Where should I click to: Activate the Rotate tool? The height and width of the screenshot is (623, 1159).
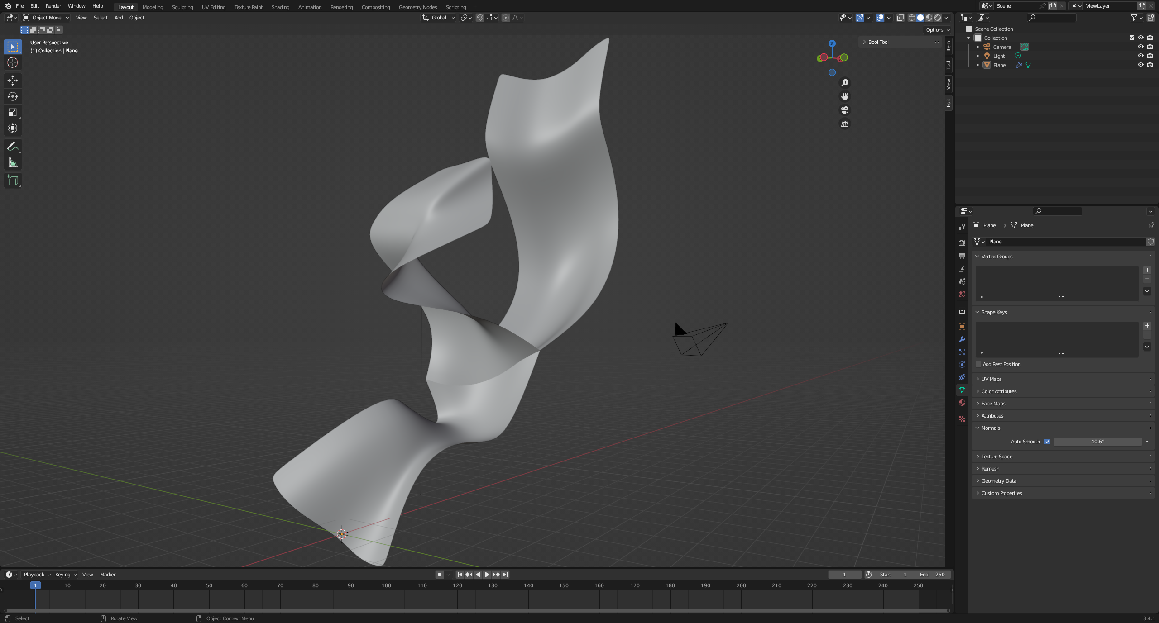click(x=13, y=96)
